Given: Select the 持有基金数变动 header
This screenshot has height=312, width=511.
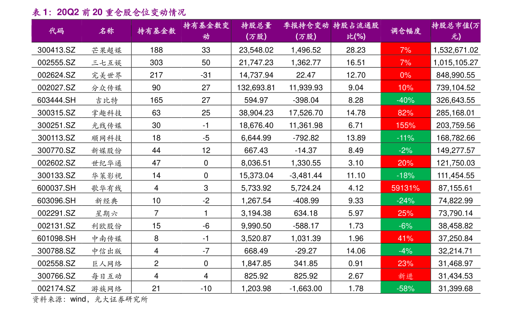Looking at the screenshot, I should 206,30.
